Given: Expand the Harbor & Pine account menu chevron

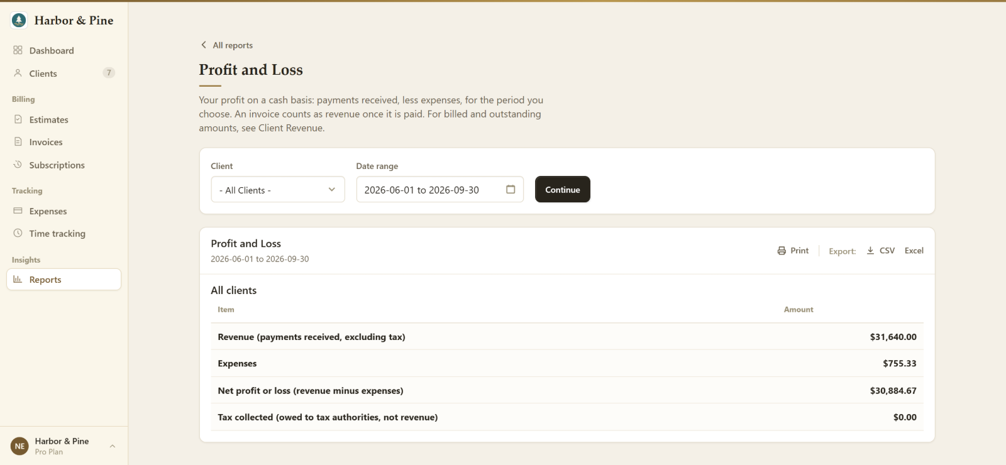Looking at the screenshot, I should 113,446.
